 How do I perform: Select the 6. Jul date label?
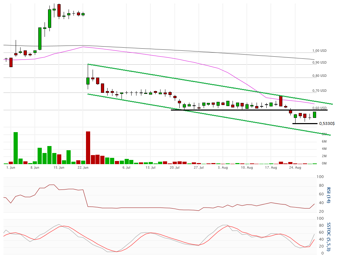click(x=126, y=168)
